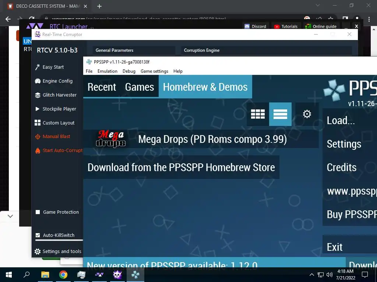
Task: Open taskbar search
Action: pos(27,275)
